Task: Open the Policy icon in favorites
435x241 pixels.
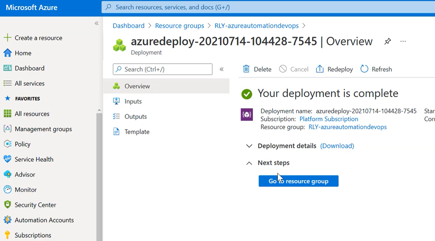Action: point(7,144)
